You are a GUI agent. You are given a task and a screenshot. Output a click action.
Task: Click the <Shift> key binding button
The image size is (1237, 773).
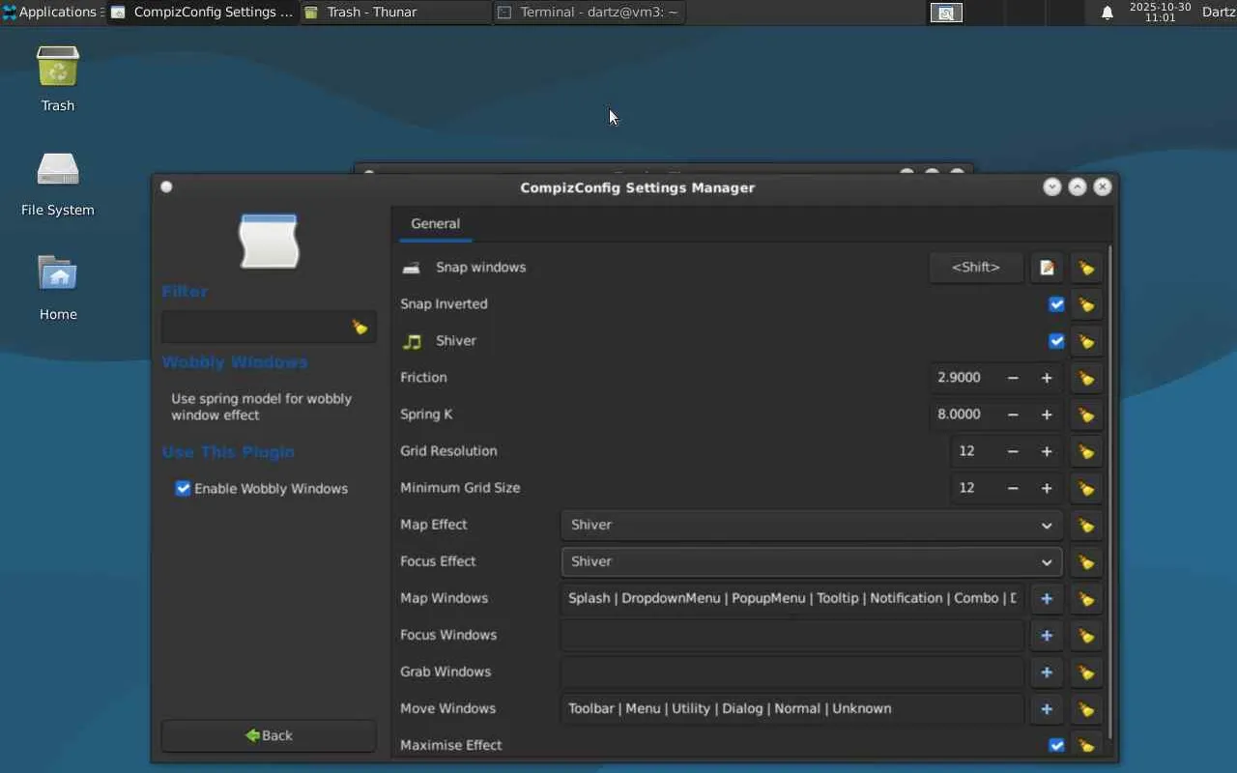976,268
